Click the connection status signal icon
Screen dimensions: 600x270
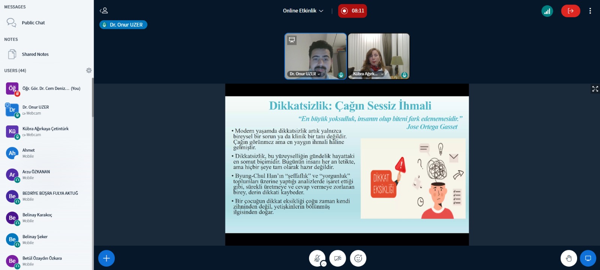547,11
